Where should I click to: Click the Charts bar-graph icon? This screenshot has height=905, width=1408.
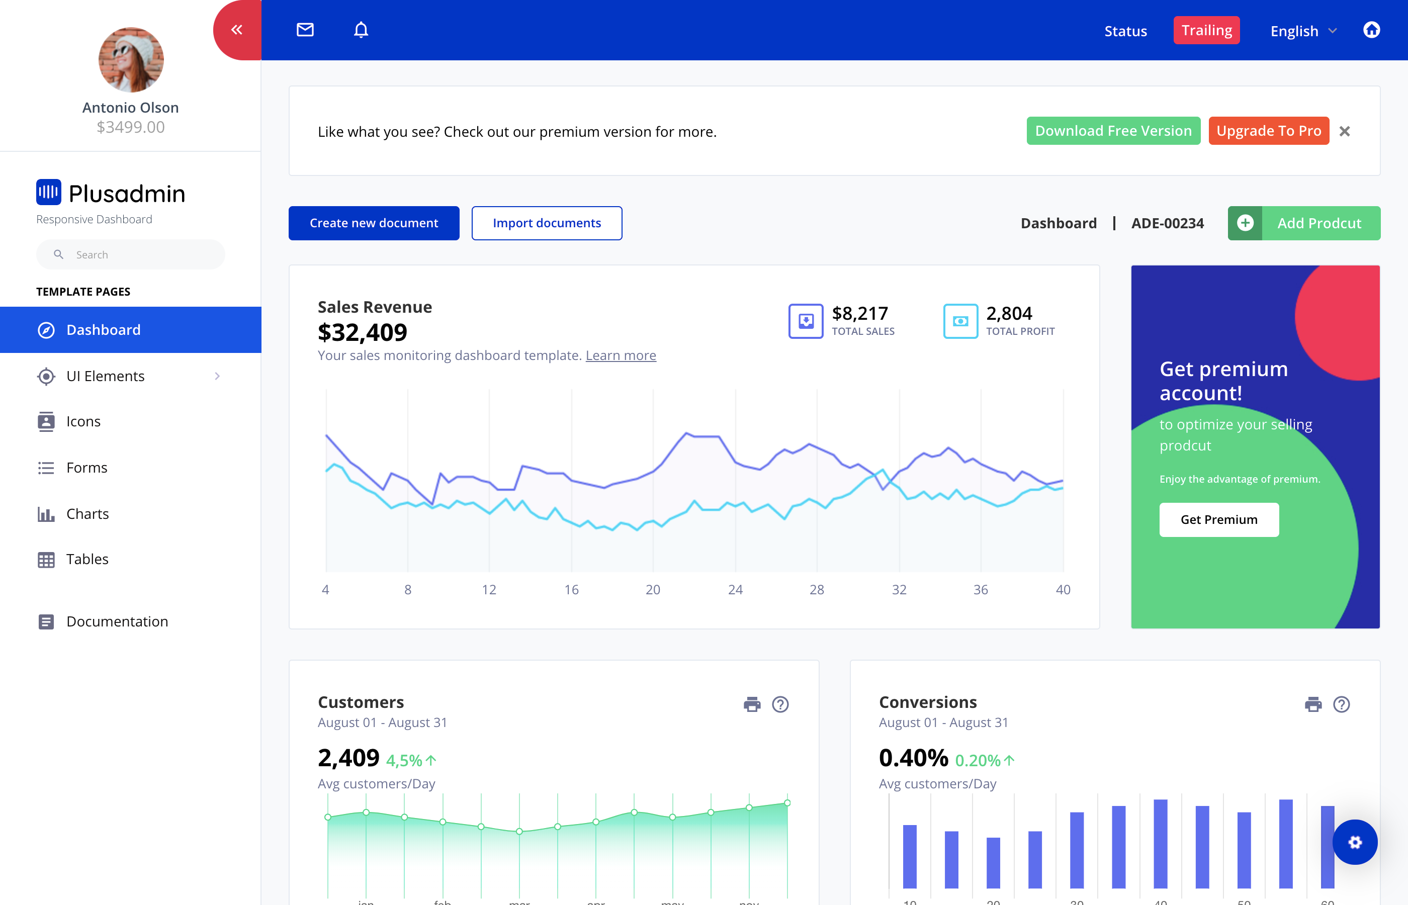click(x=46, y=514)
